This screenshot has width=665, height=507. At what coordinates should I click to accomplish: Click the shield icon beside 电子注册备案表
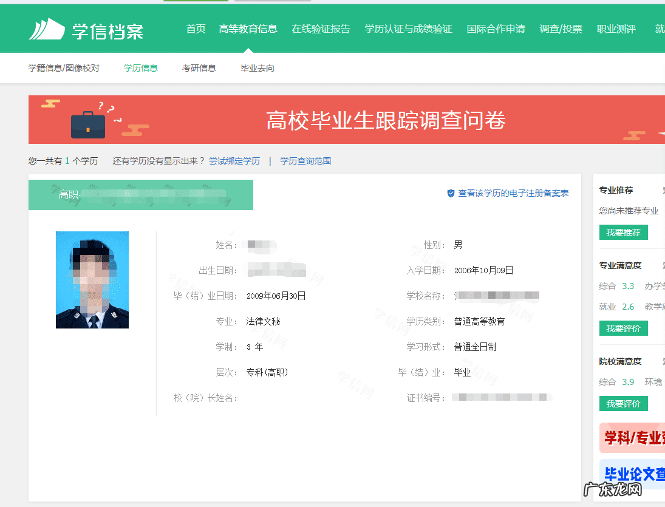point(451,193)
